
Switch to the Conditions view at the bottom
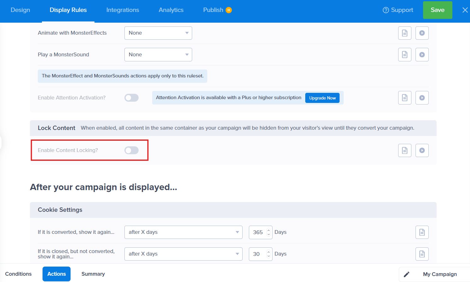18,274
